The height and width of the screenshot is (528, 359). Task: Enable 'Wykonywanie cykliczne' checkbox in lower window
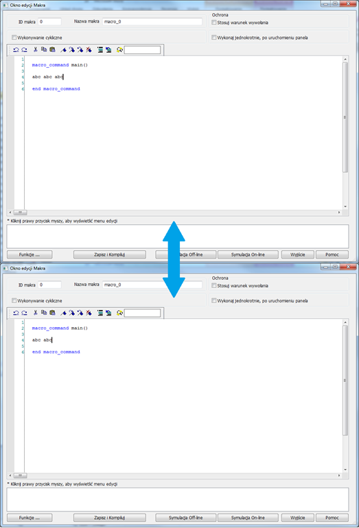click(14, 300)
